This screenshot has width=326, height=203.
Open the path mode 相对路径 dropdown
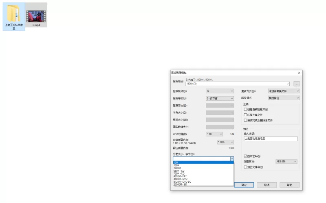click(x=284, y=98)
